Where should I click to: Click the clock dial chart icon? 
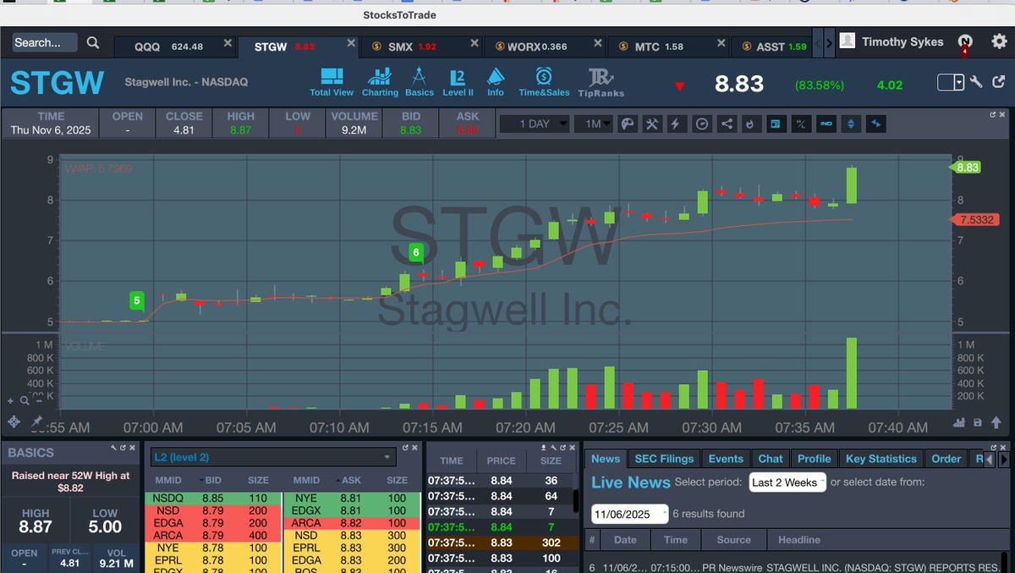point(701,124)
